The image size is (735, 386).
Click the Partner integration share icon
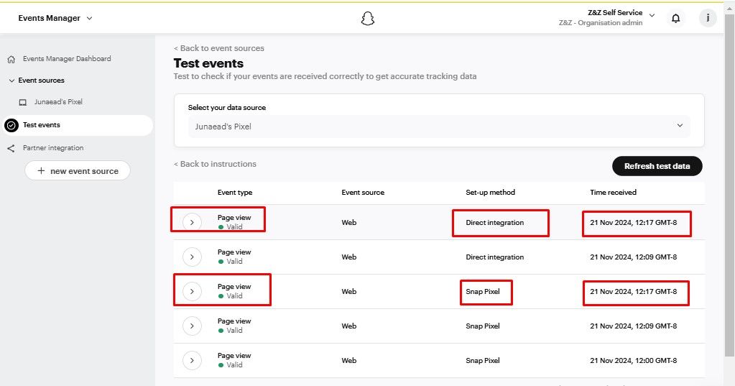(11, 148)
